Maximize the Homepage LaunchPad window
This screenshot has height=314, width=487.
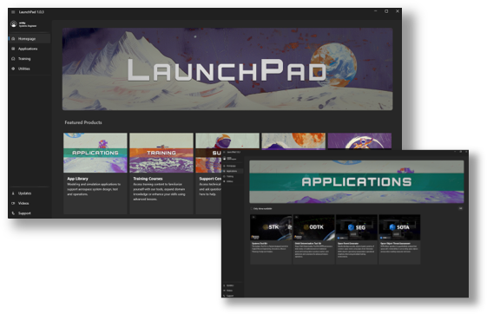(x=386, y=11)
